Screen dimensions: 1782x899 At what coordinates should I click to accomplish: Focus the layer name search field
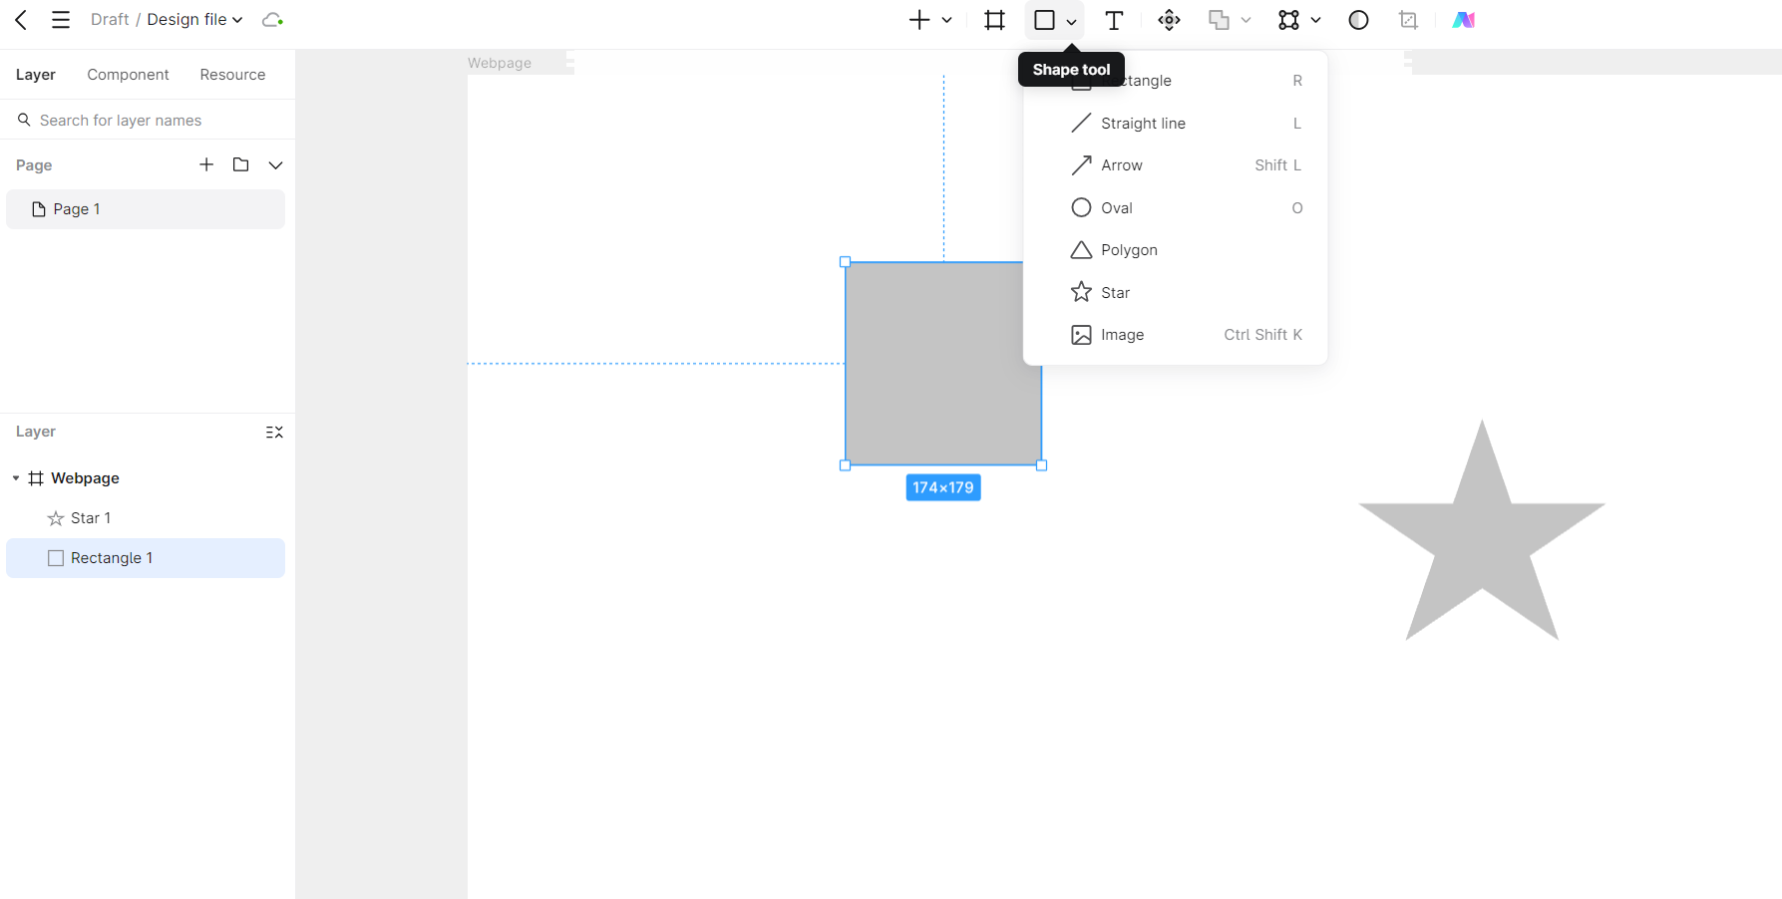[148, 120]
